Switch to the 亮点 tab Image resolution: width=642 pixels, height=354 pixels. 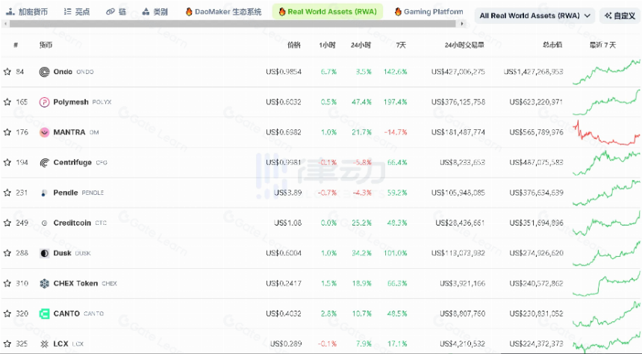(x=77, y=12)
